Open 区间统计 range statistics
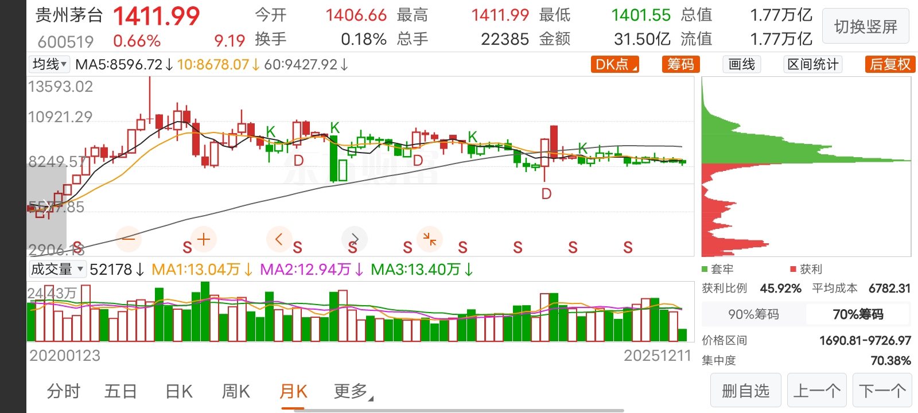The width and height of the screenshot is (918, 413). pos(813,64)
